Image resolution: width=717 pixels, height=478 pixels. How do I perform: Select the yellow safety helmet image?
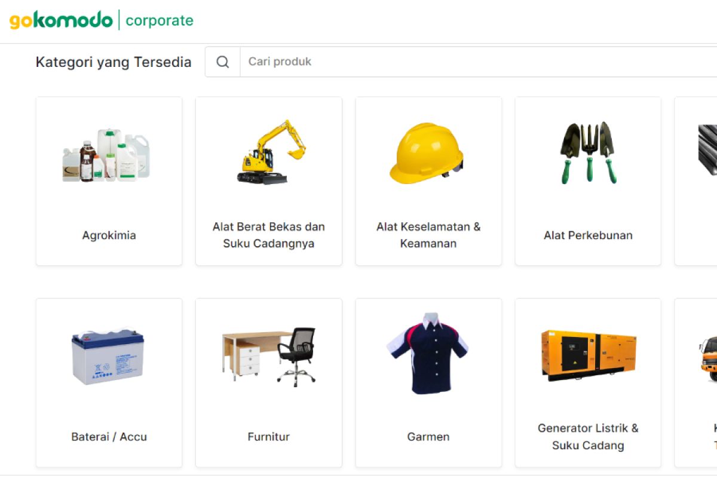pos(427,153)
